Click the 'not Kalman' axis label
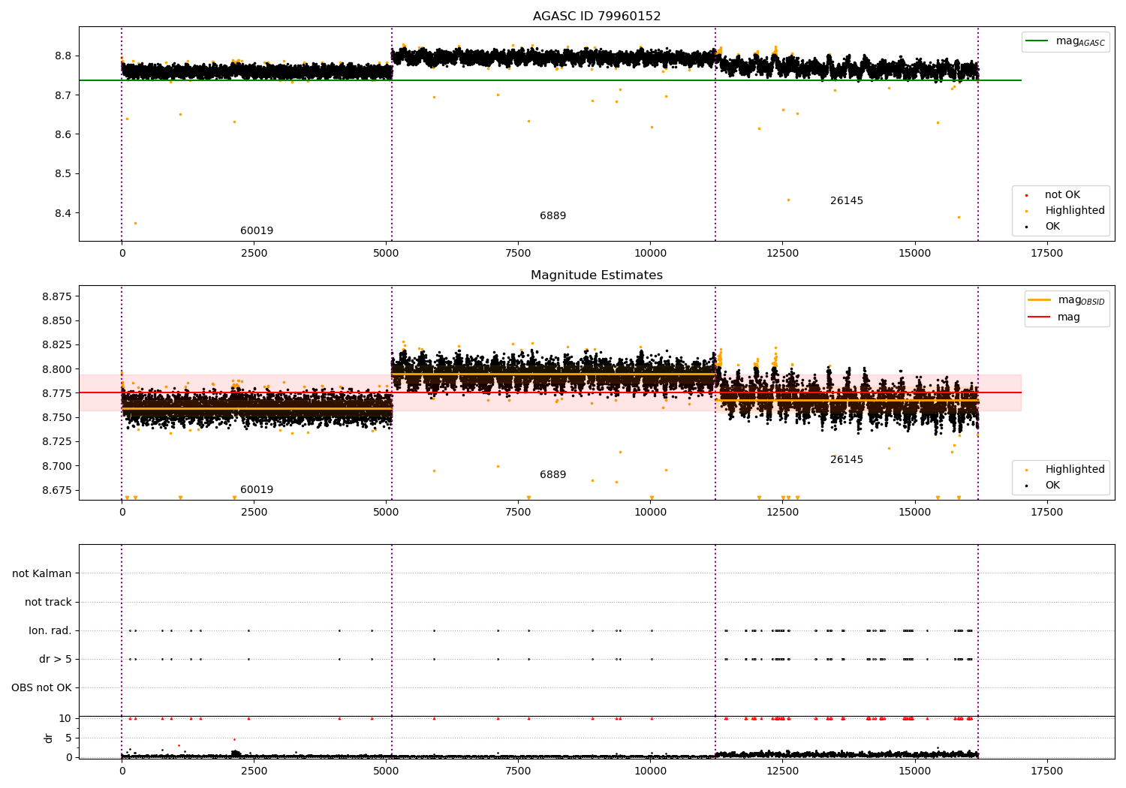1126x788 pixels. pyautogui.click(x=42, y=574)
